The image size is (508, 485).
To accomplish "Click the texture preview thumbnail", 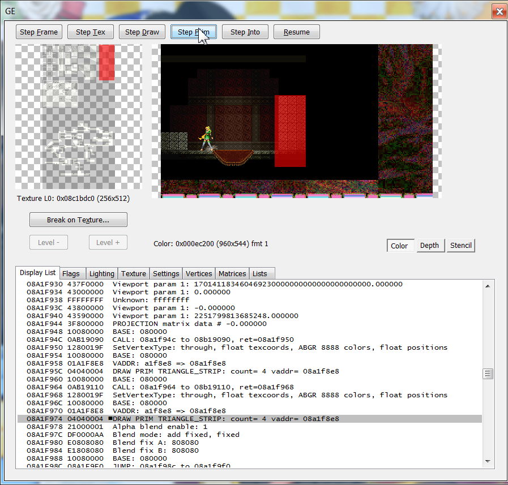I will pyautogui.click(x=78, y=117).
